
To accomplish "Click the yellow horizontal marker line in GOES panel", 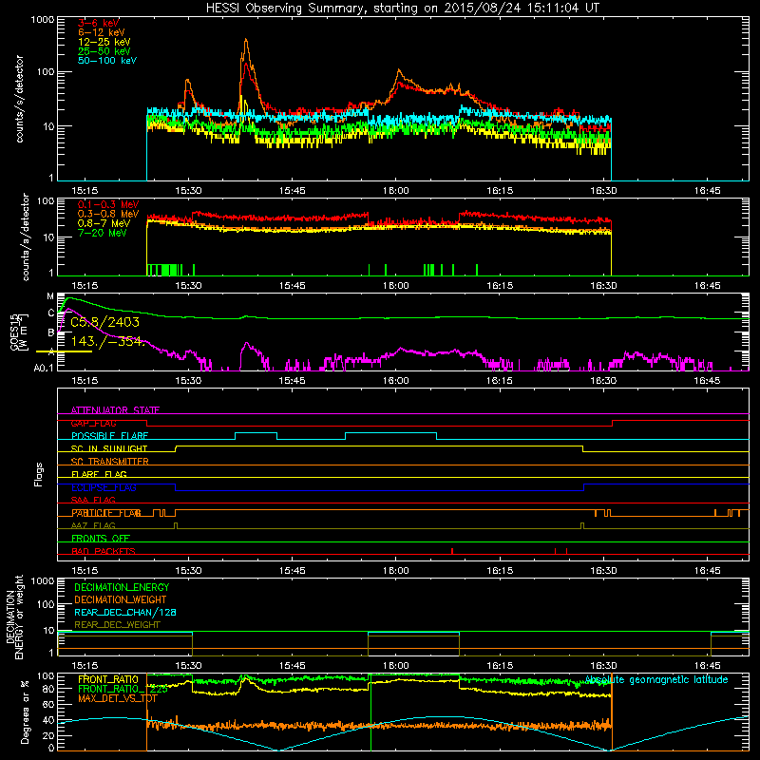I will click(64, 351).
